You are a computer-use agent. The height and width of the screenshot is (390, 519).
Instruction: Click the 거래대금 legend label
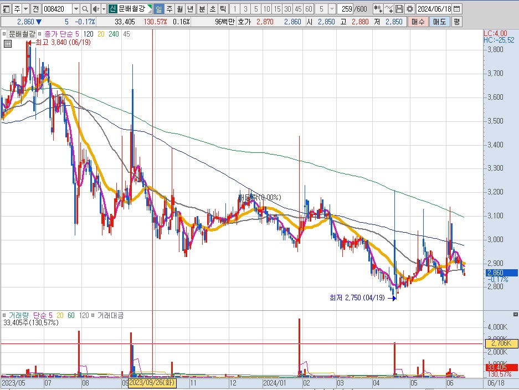pos(111,315)
